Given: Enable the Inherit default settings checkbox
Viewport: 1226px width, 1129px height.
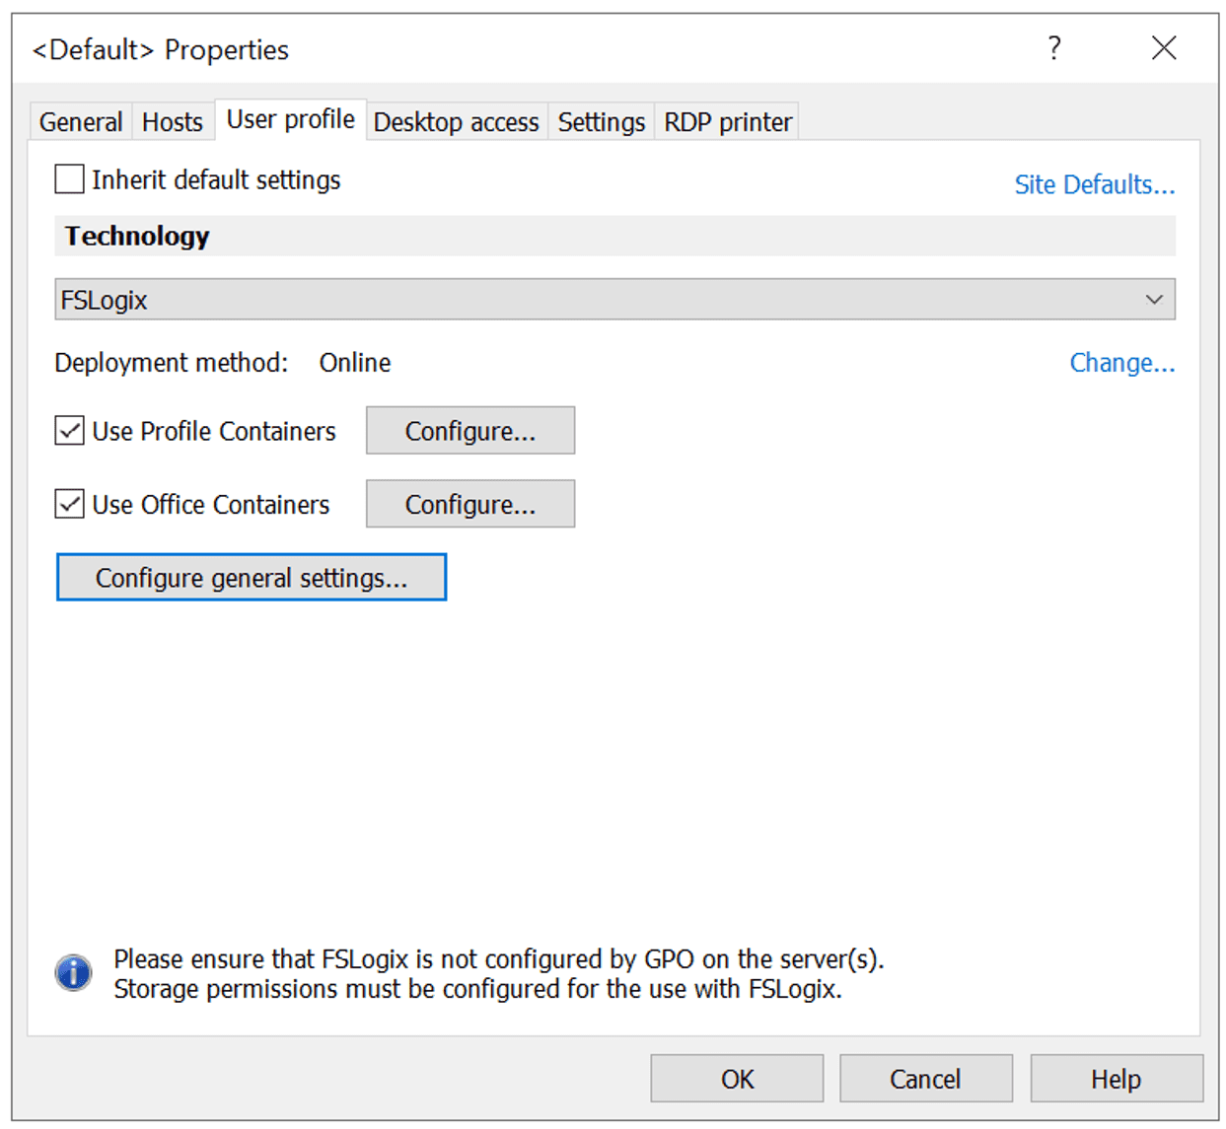Looking at the screenshot, I should [x=68, y=178].
